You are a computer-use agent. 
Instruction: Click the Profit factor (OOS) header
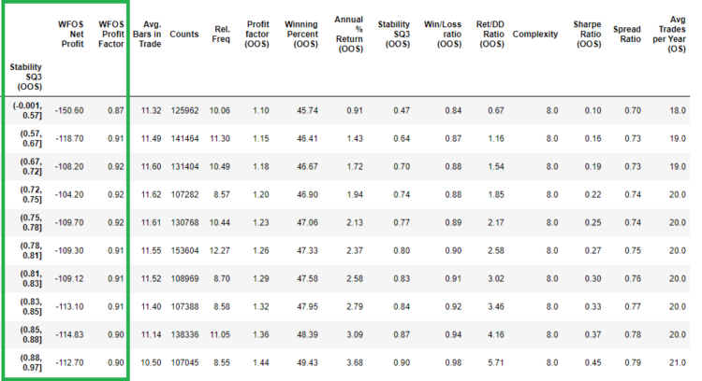[257, 34]
